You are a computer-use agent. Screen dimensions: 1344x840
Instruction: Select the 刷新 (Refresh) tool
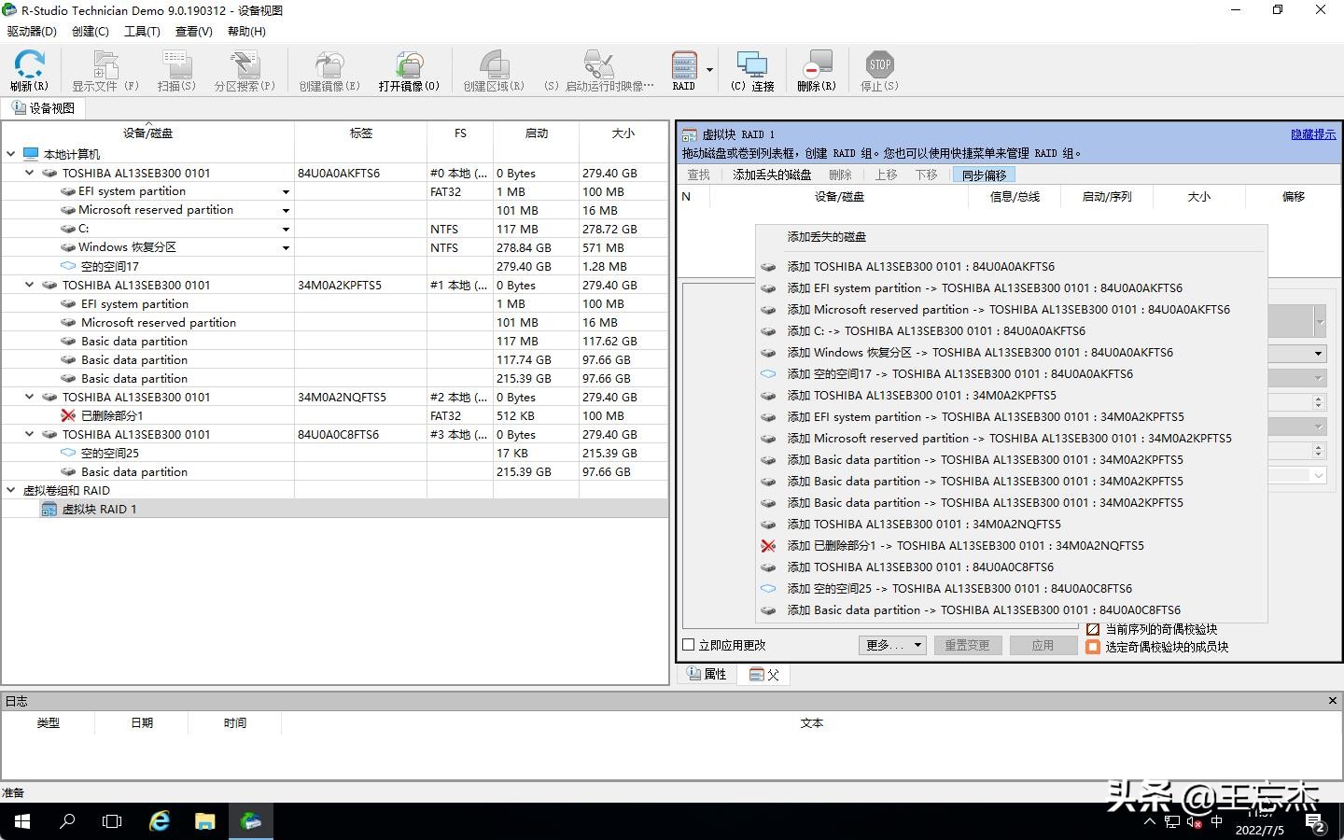29,70
